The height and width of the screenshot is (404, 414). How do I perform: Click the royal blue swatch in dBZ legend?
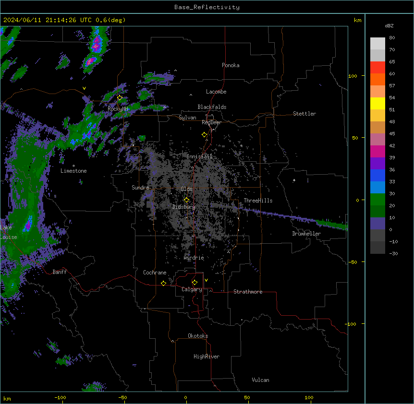(x=377, y=175)
